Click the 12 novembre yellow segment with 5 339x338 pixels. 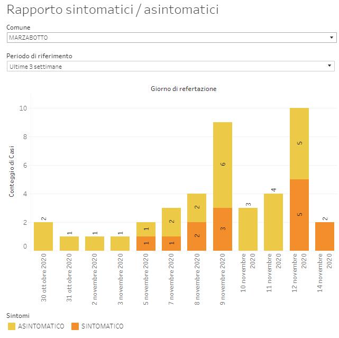pyautogui.click(x=299, y=143)
